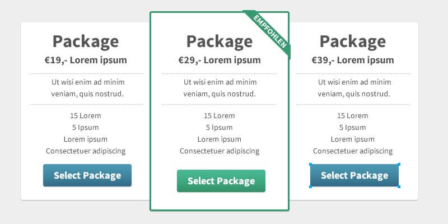Click the Package heading above €19
The height and width of the screenshot is (224, 448).
click(x=86, y=41)
